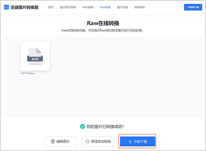Click the refresh icon on 继续添加转换
This screenshot has height=151, width=206.
coord(87,142)
